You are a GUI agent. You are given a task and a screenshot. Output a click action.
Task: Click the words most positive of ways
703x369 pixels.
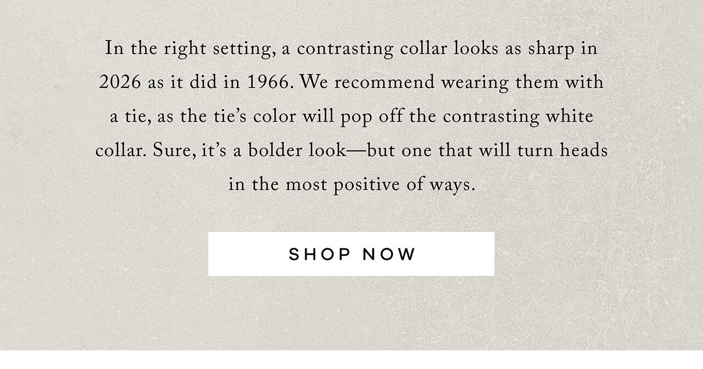[x=379, y=184]
